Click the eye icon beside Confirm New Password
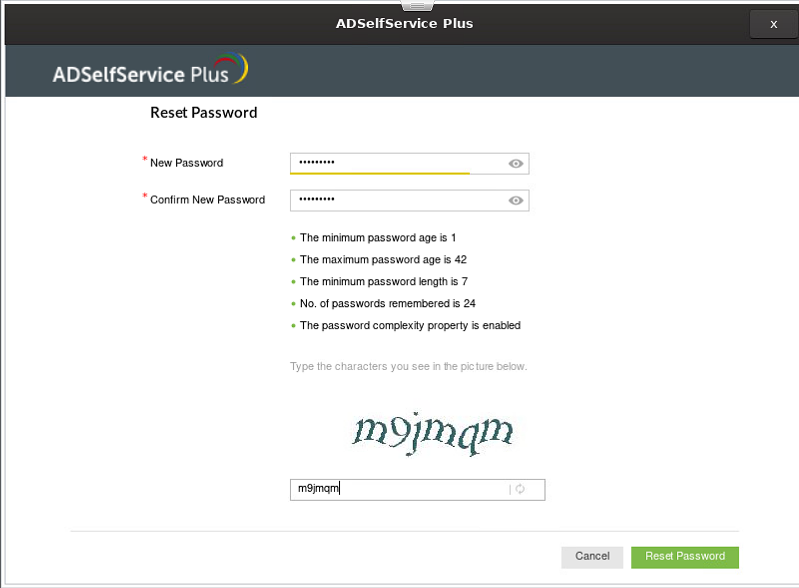This screenshot has width=799, height=588. point(515,200)
